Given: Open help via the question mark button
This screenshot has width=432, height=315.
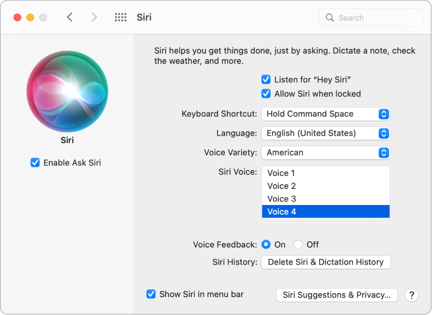Looking at the screenshot, I should [411, 295].
